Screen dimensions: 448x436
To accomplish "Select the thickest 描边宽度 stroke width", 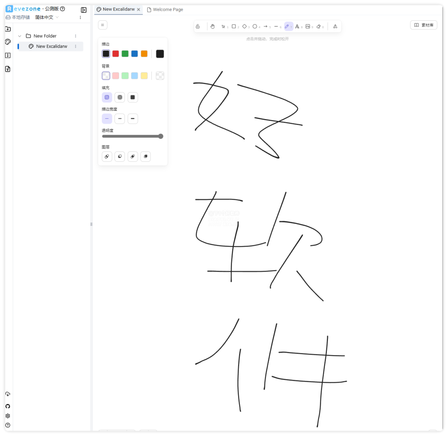I will (133, 119).
